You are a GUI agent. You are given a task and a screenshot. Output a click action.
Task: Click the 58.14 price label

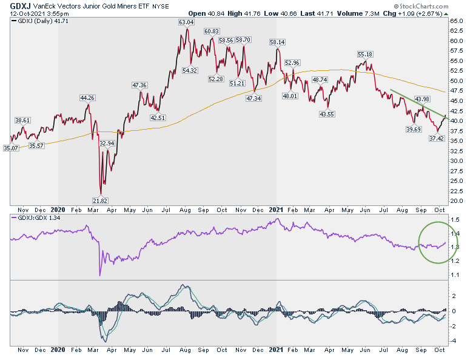277,42
